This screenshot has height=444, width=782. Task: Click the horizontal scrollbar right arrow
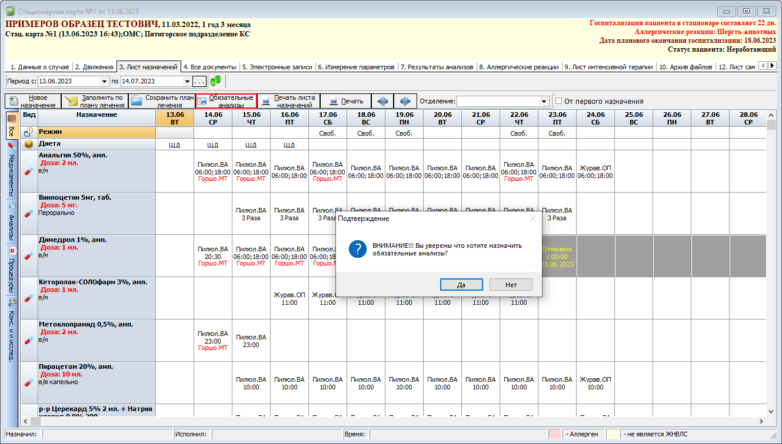tap(761, 421)
